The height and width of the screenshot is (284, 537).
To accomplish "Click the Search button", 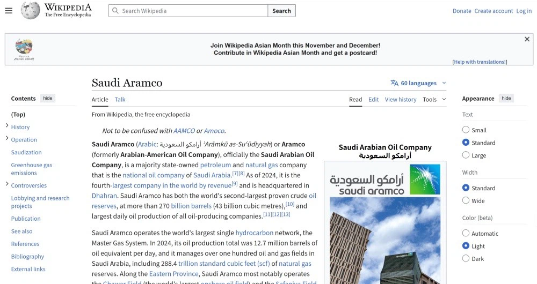I will click(x=281, y=11).
